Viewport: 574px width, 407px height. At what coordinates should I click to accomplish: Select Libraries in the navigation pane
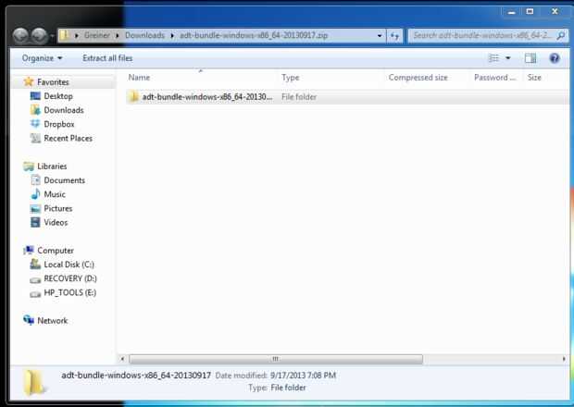click(52, 166)
